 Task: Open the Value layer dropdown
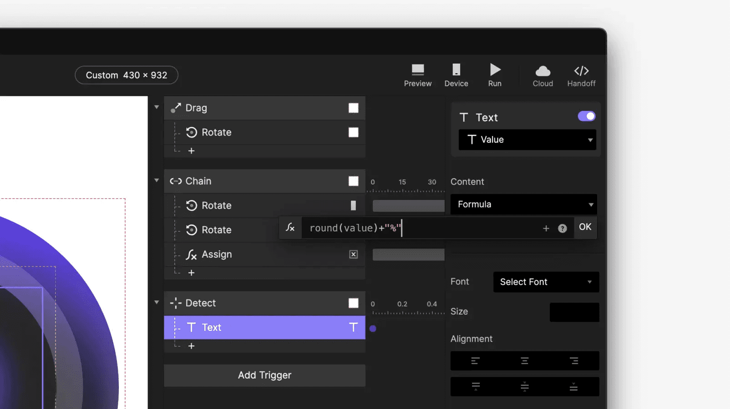[527, 140]
